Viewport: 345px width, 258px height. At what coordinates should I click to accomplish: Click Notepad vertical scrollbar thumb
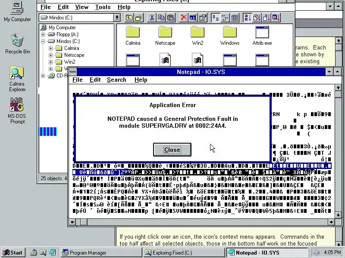[x=338, y=95]
